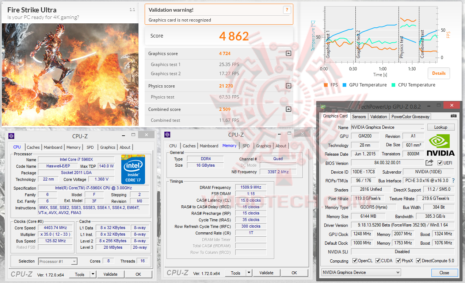Screen dimensions: 465x283
Task: Open About tab in CPU-Z Memory window
Action: pyautogui.click(x=281, y=146)
